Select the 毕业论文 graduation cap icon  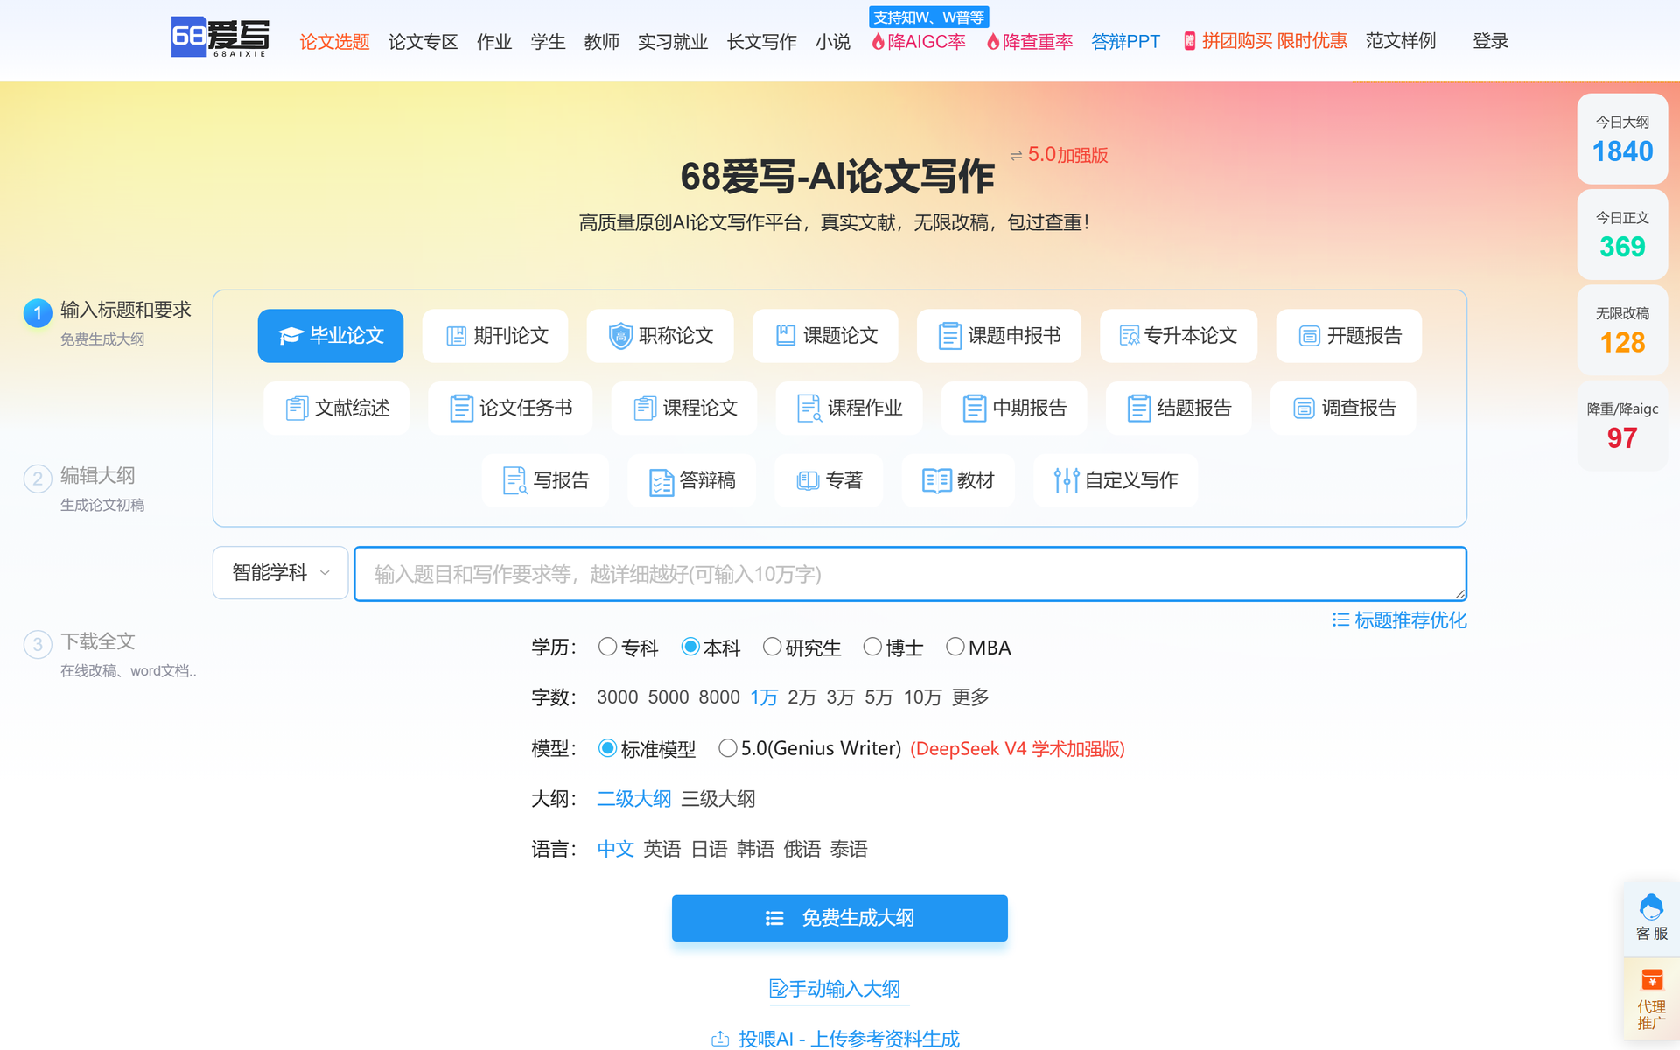[290, 336]
